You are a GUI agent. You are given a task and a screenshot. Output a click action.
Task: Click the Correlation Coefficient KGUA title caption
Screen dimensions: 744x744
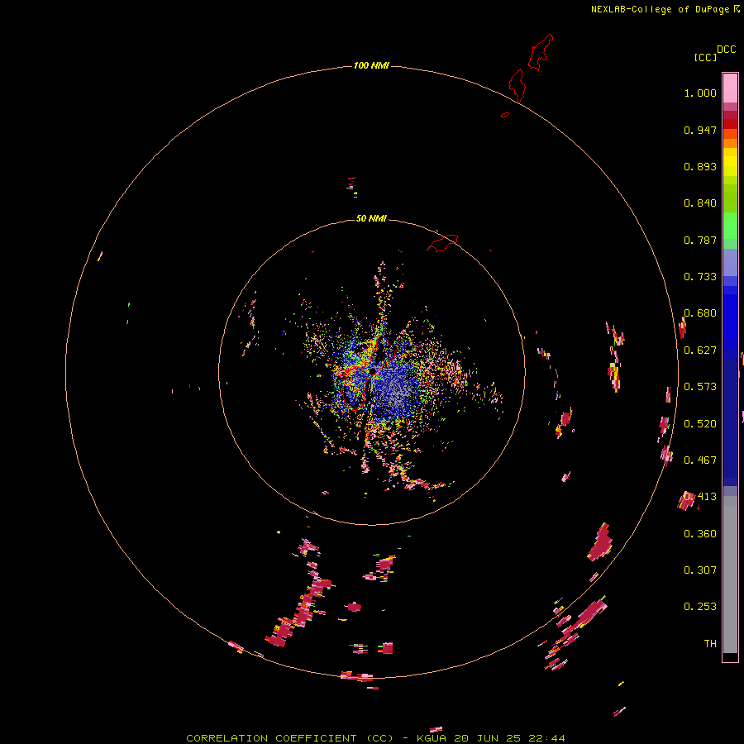click(375, 738)
